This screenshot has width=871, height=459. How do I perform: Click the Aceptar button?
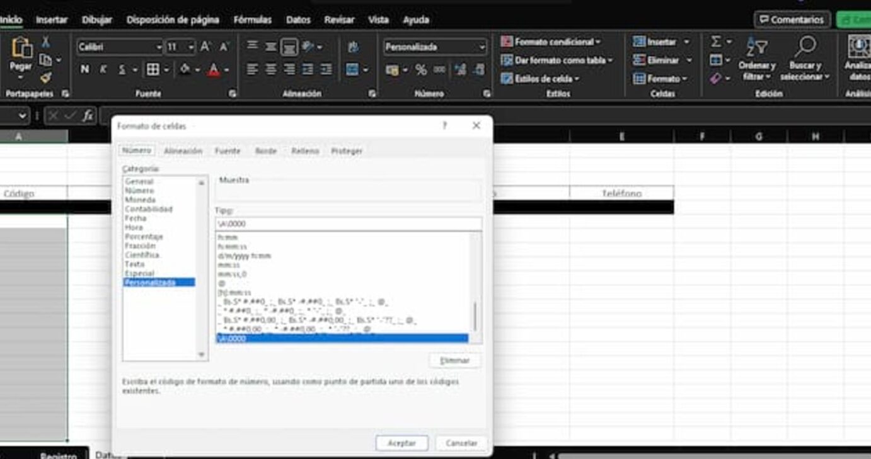tap(401, 443)
